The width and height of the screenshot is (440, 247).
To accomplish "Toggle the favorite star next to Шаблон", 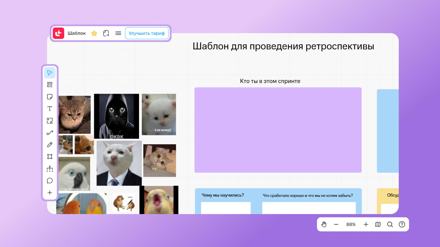I will [94, 33].
